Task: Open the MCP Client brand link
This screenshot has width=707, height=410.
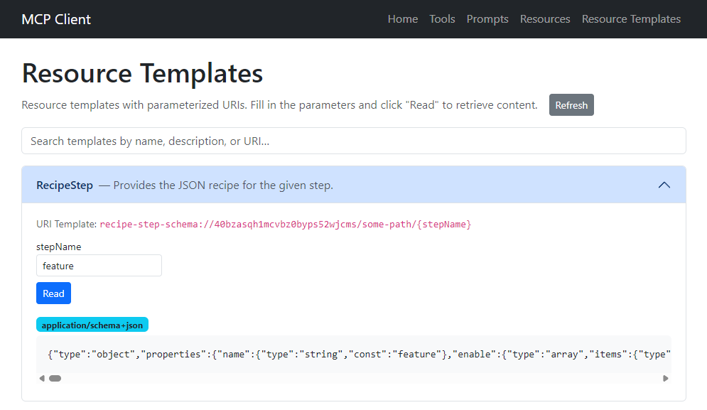Action: (x=56, y=19)
